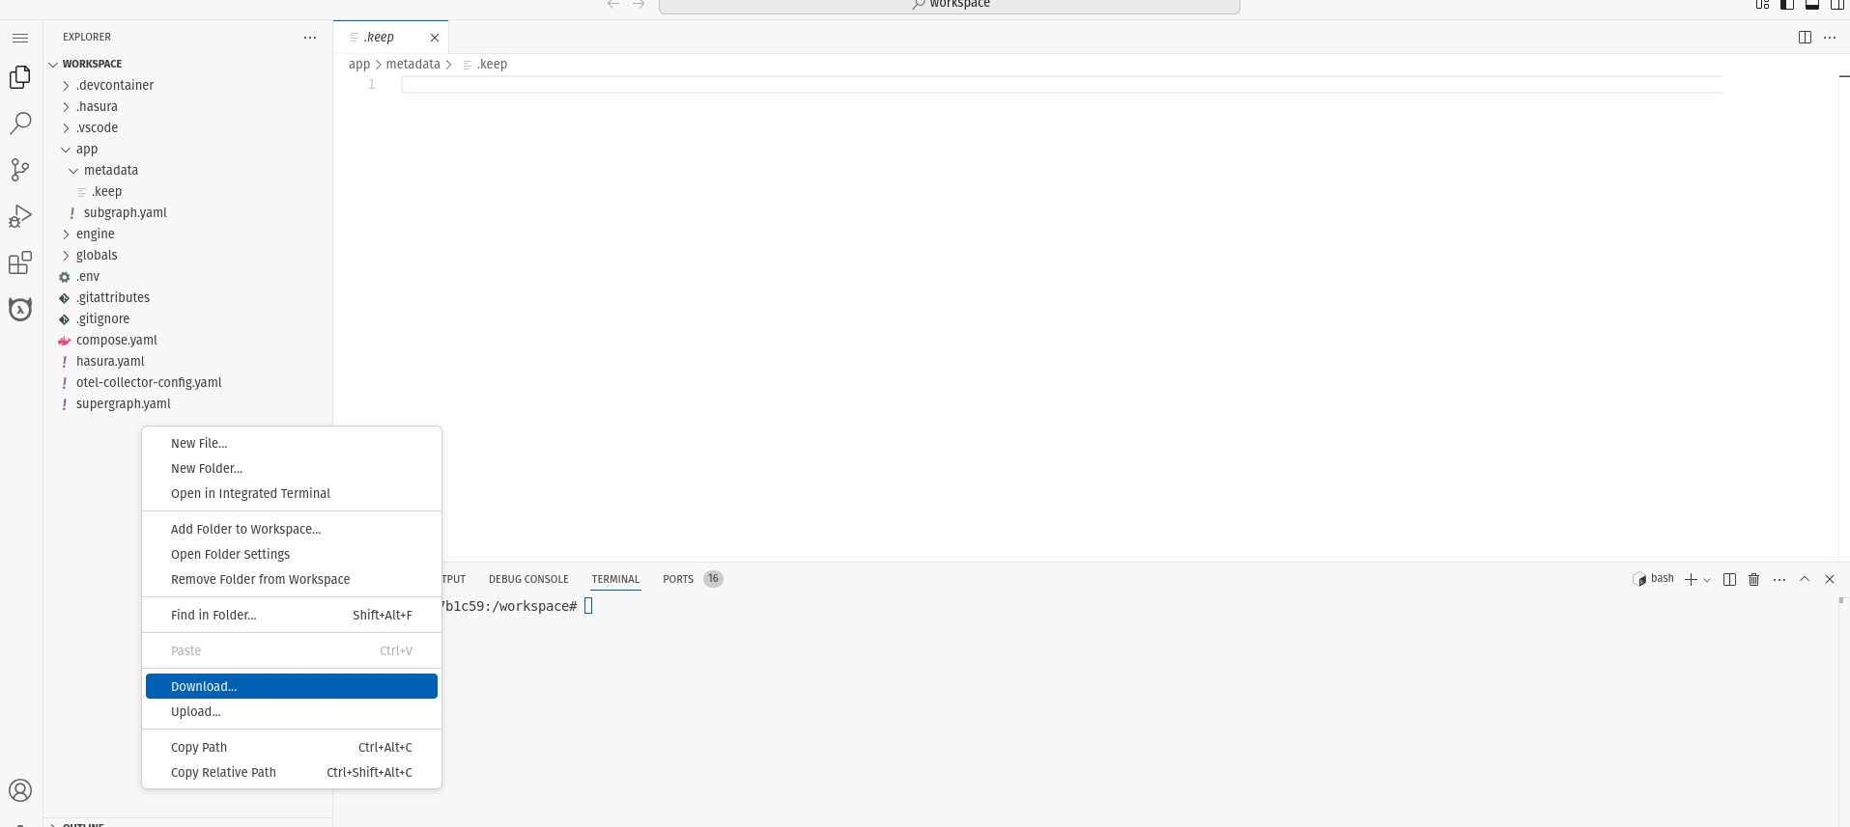Kill the terminal with trash icon
This screenshot has height=827, width=1850.
point(1754,579)
